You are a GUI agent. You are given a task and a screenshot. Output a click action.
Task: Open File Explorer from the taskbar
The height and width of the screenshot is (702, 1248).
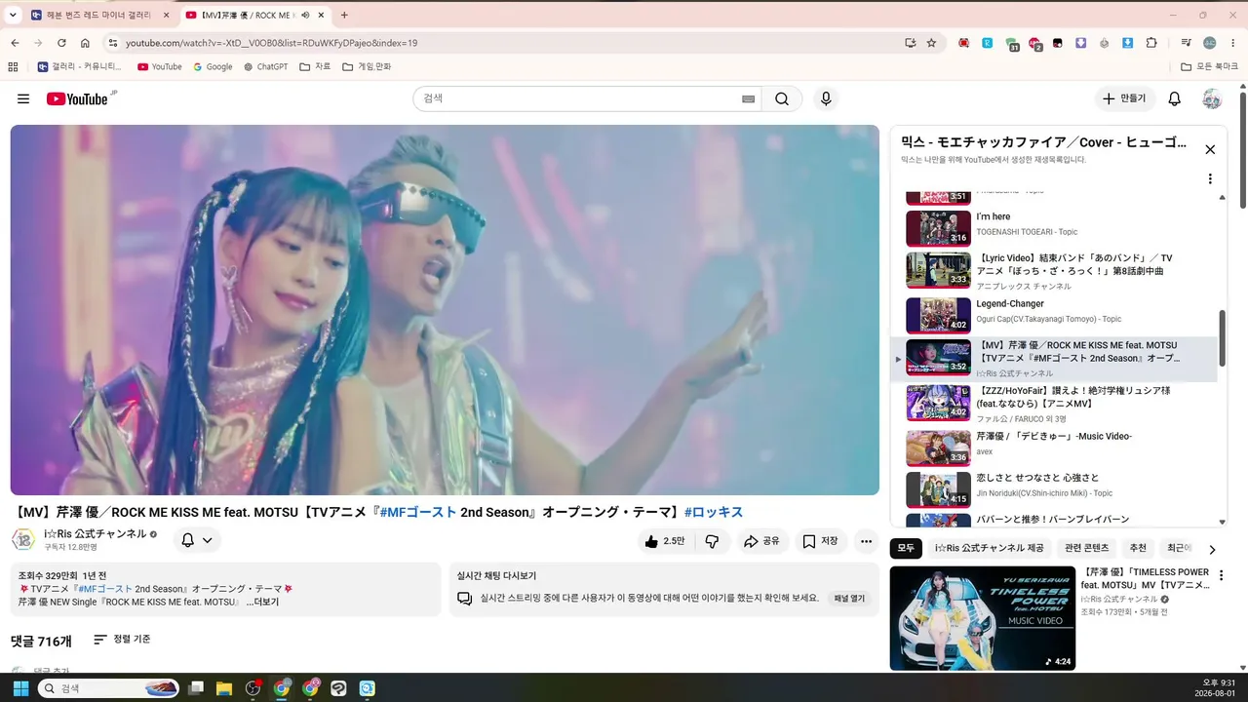[224, 688]
